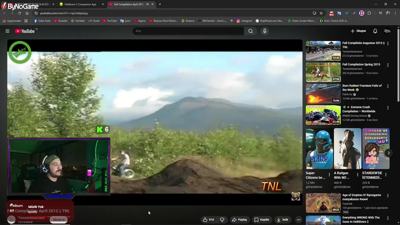Screen dimensions: 400x225
Task: Click the magnifier search button
Action: pyautogui.click(x=251, y=31)
